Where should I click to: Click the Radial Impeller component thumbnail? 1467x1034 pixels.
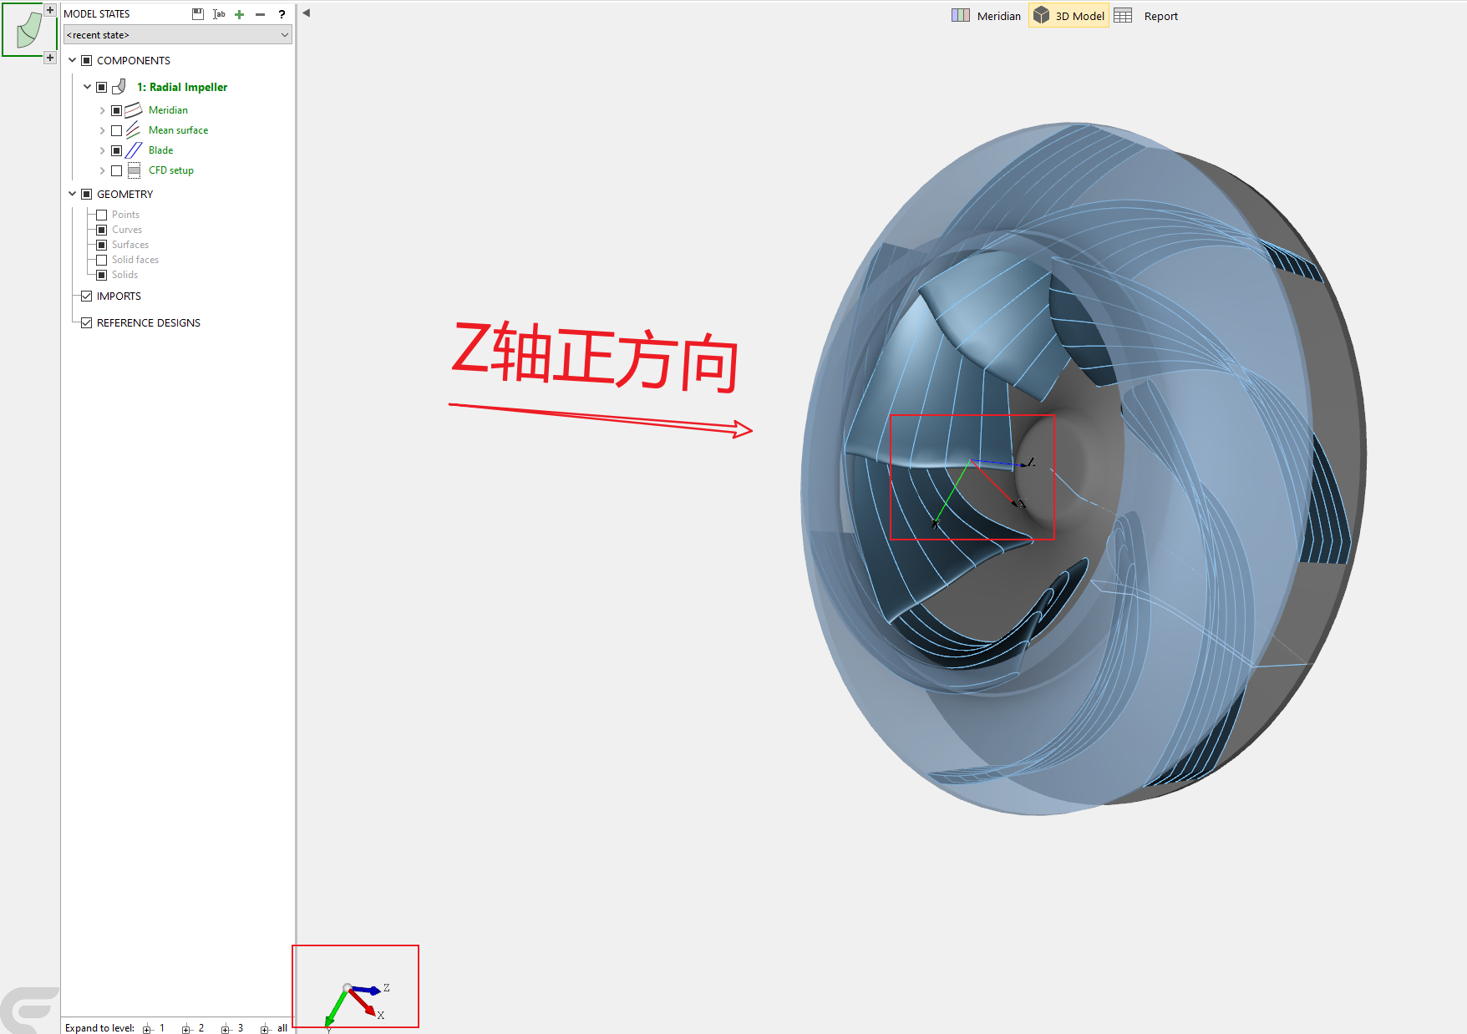click(29, 29)
